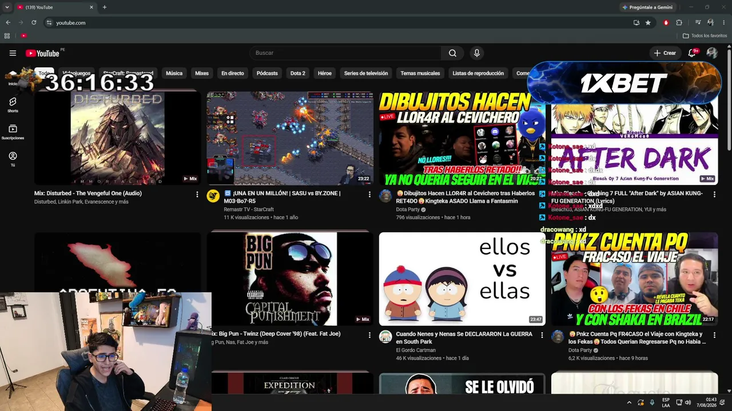Play the Big Pun Capital Punishment thumbnail

[290, 279]
